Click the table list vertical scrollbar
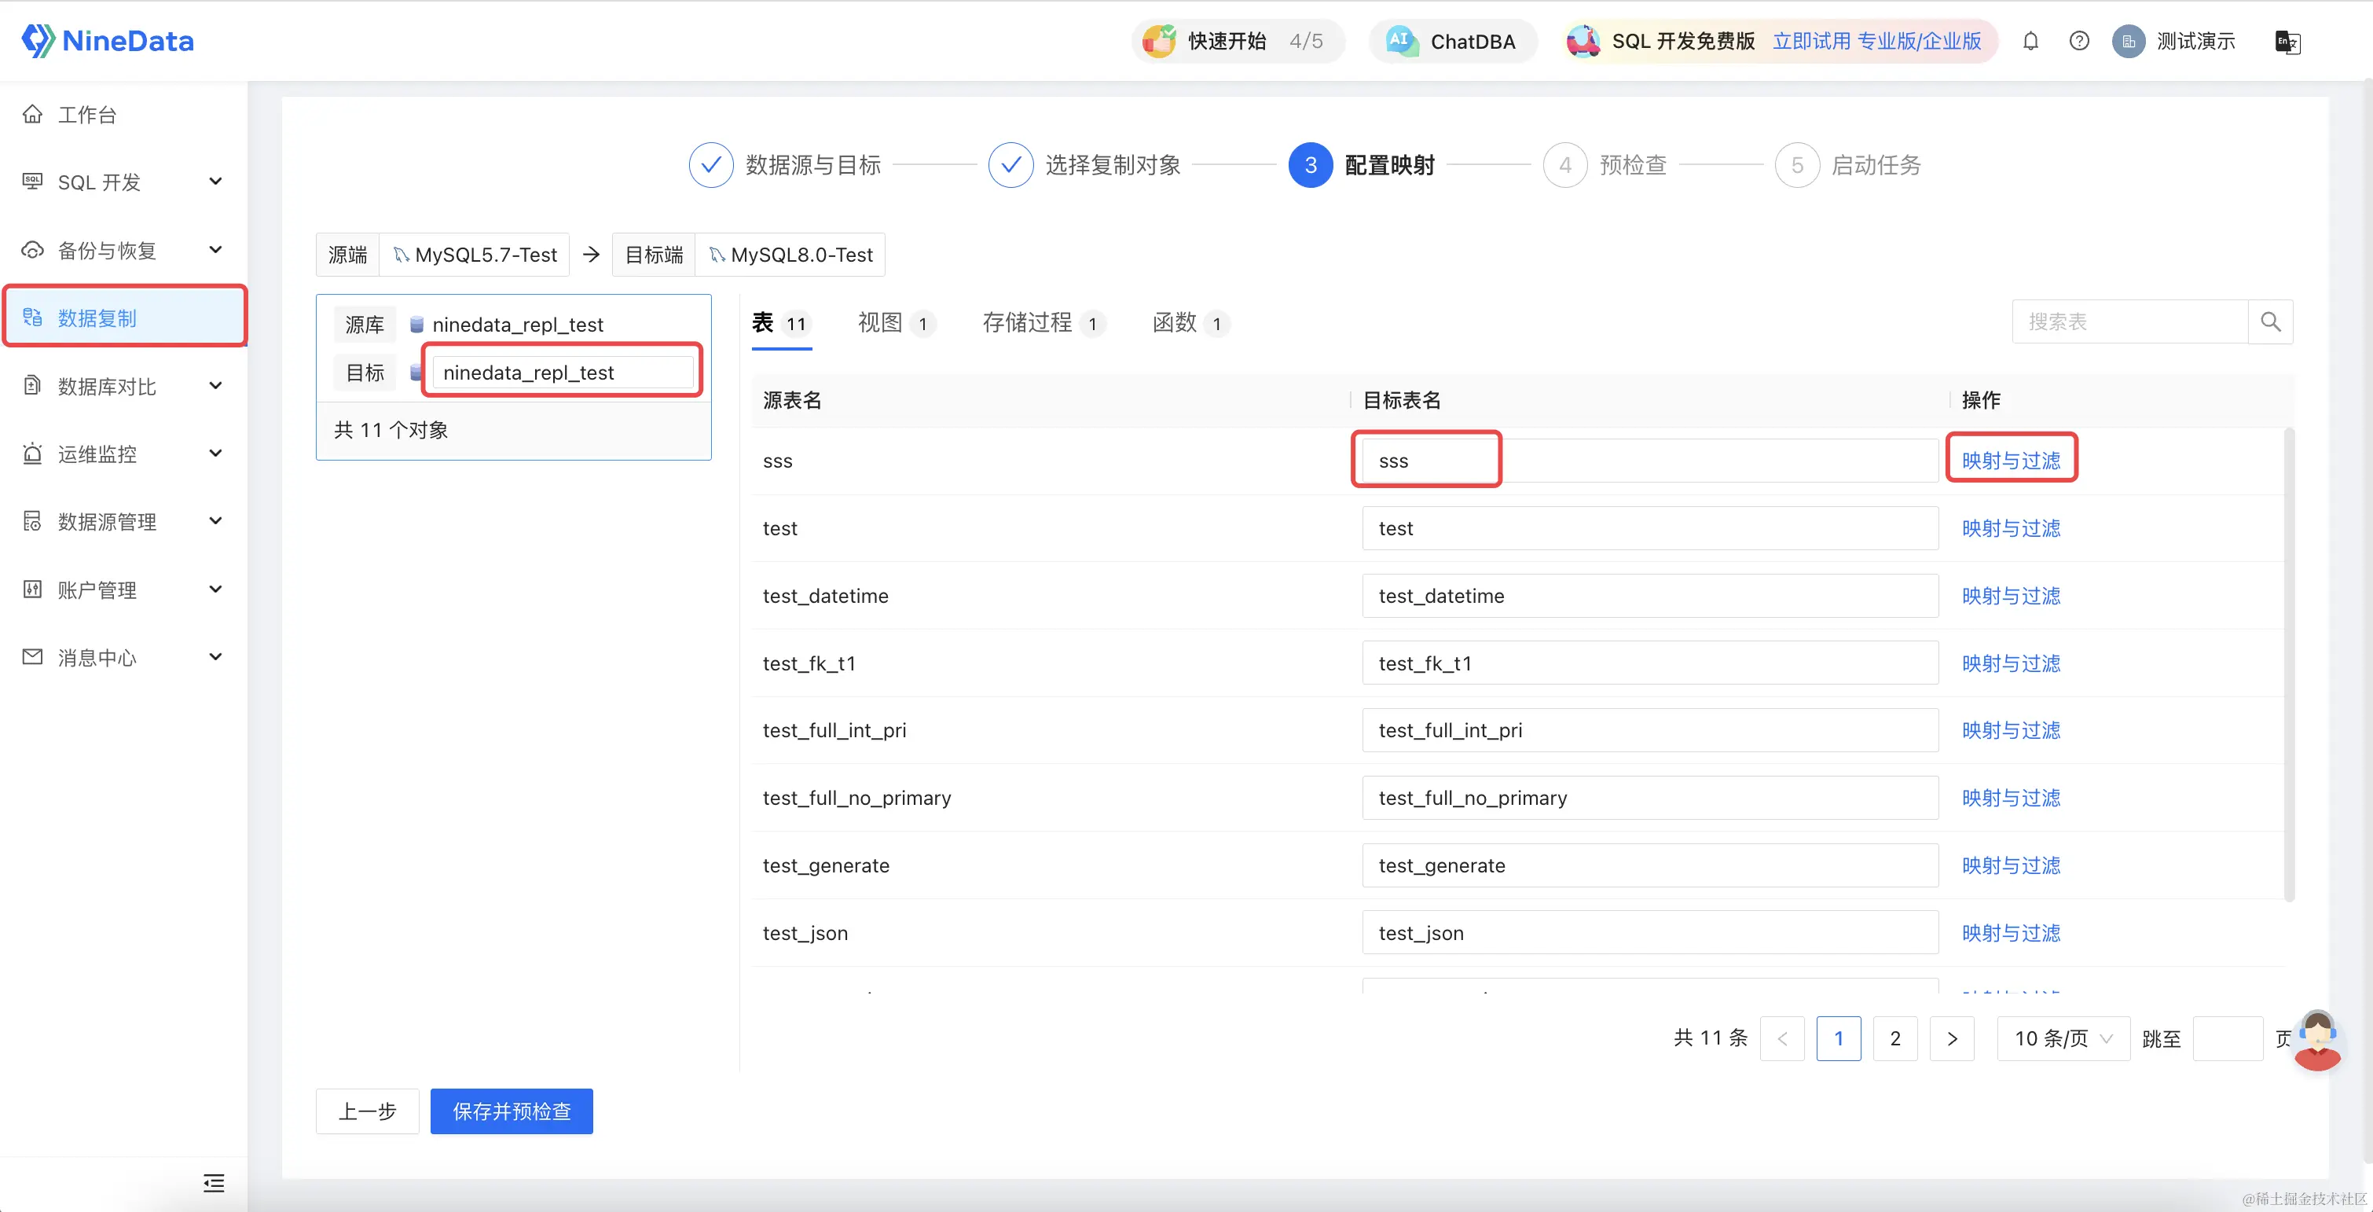The height and width of the screenshot is (1212, 2373). 2288,663
